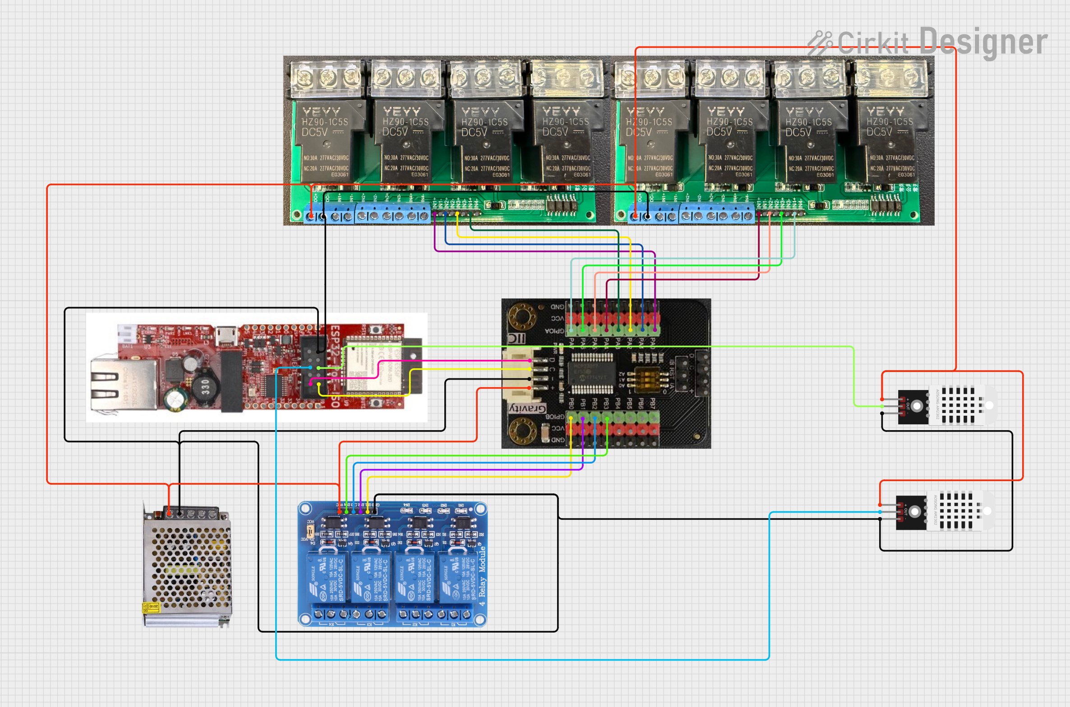This screenshot has width=1070, height=707.
Task: Toggle the A0-A2 DIP switch on Gravity board
Action: (x=647, y=379)
